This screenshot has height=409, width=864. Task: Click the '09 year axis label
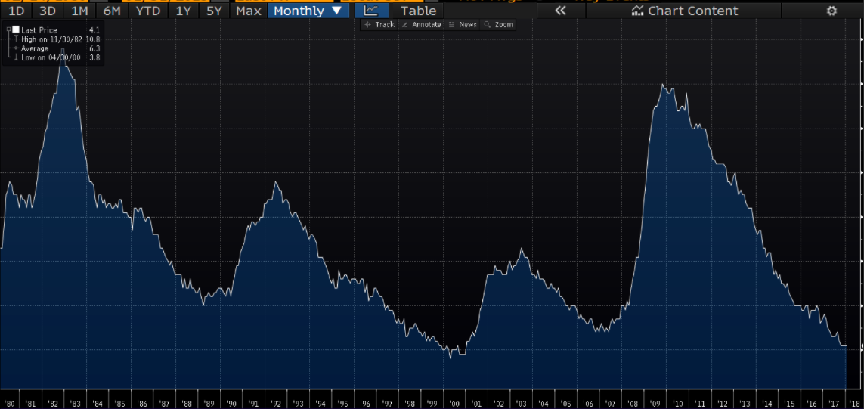[x=655, y=404]
